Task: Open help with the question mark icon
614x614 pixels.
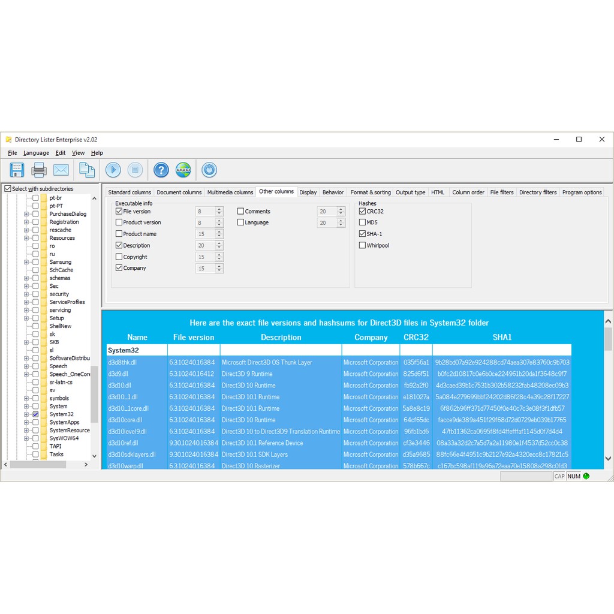Action: coord(161,170)
